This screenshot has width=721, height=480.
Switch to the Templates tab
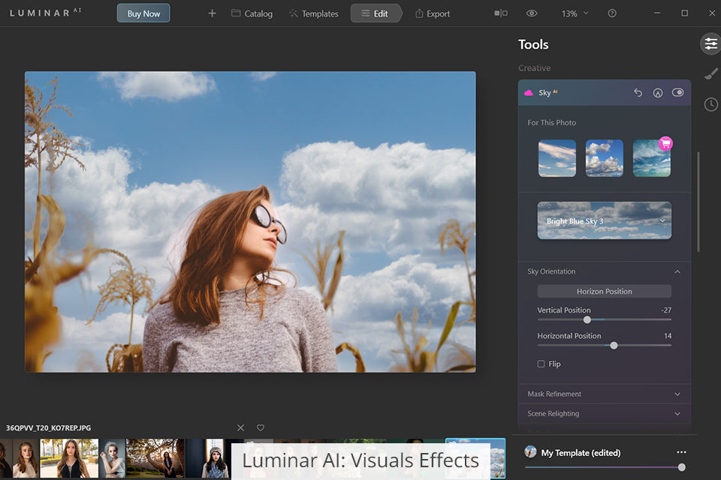[x=314, y=13]
